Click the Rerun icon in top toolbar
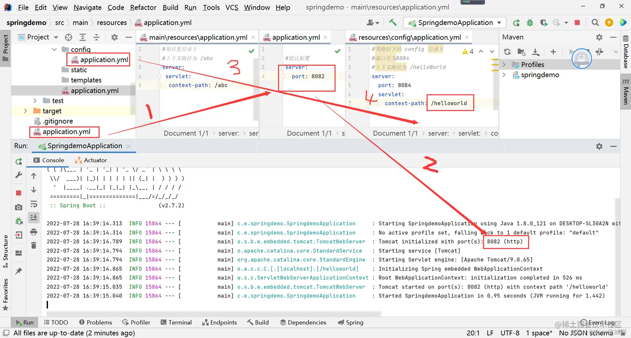This screenshot has height=338, width=631. click(517, 23)
